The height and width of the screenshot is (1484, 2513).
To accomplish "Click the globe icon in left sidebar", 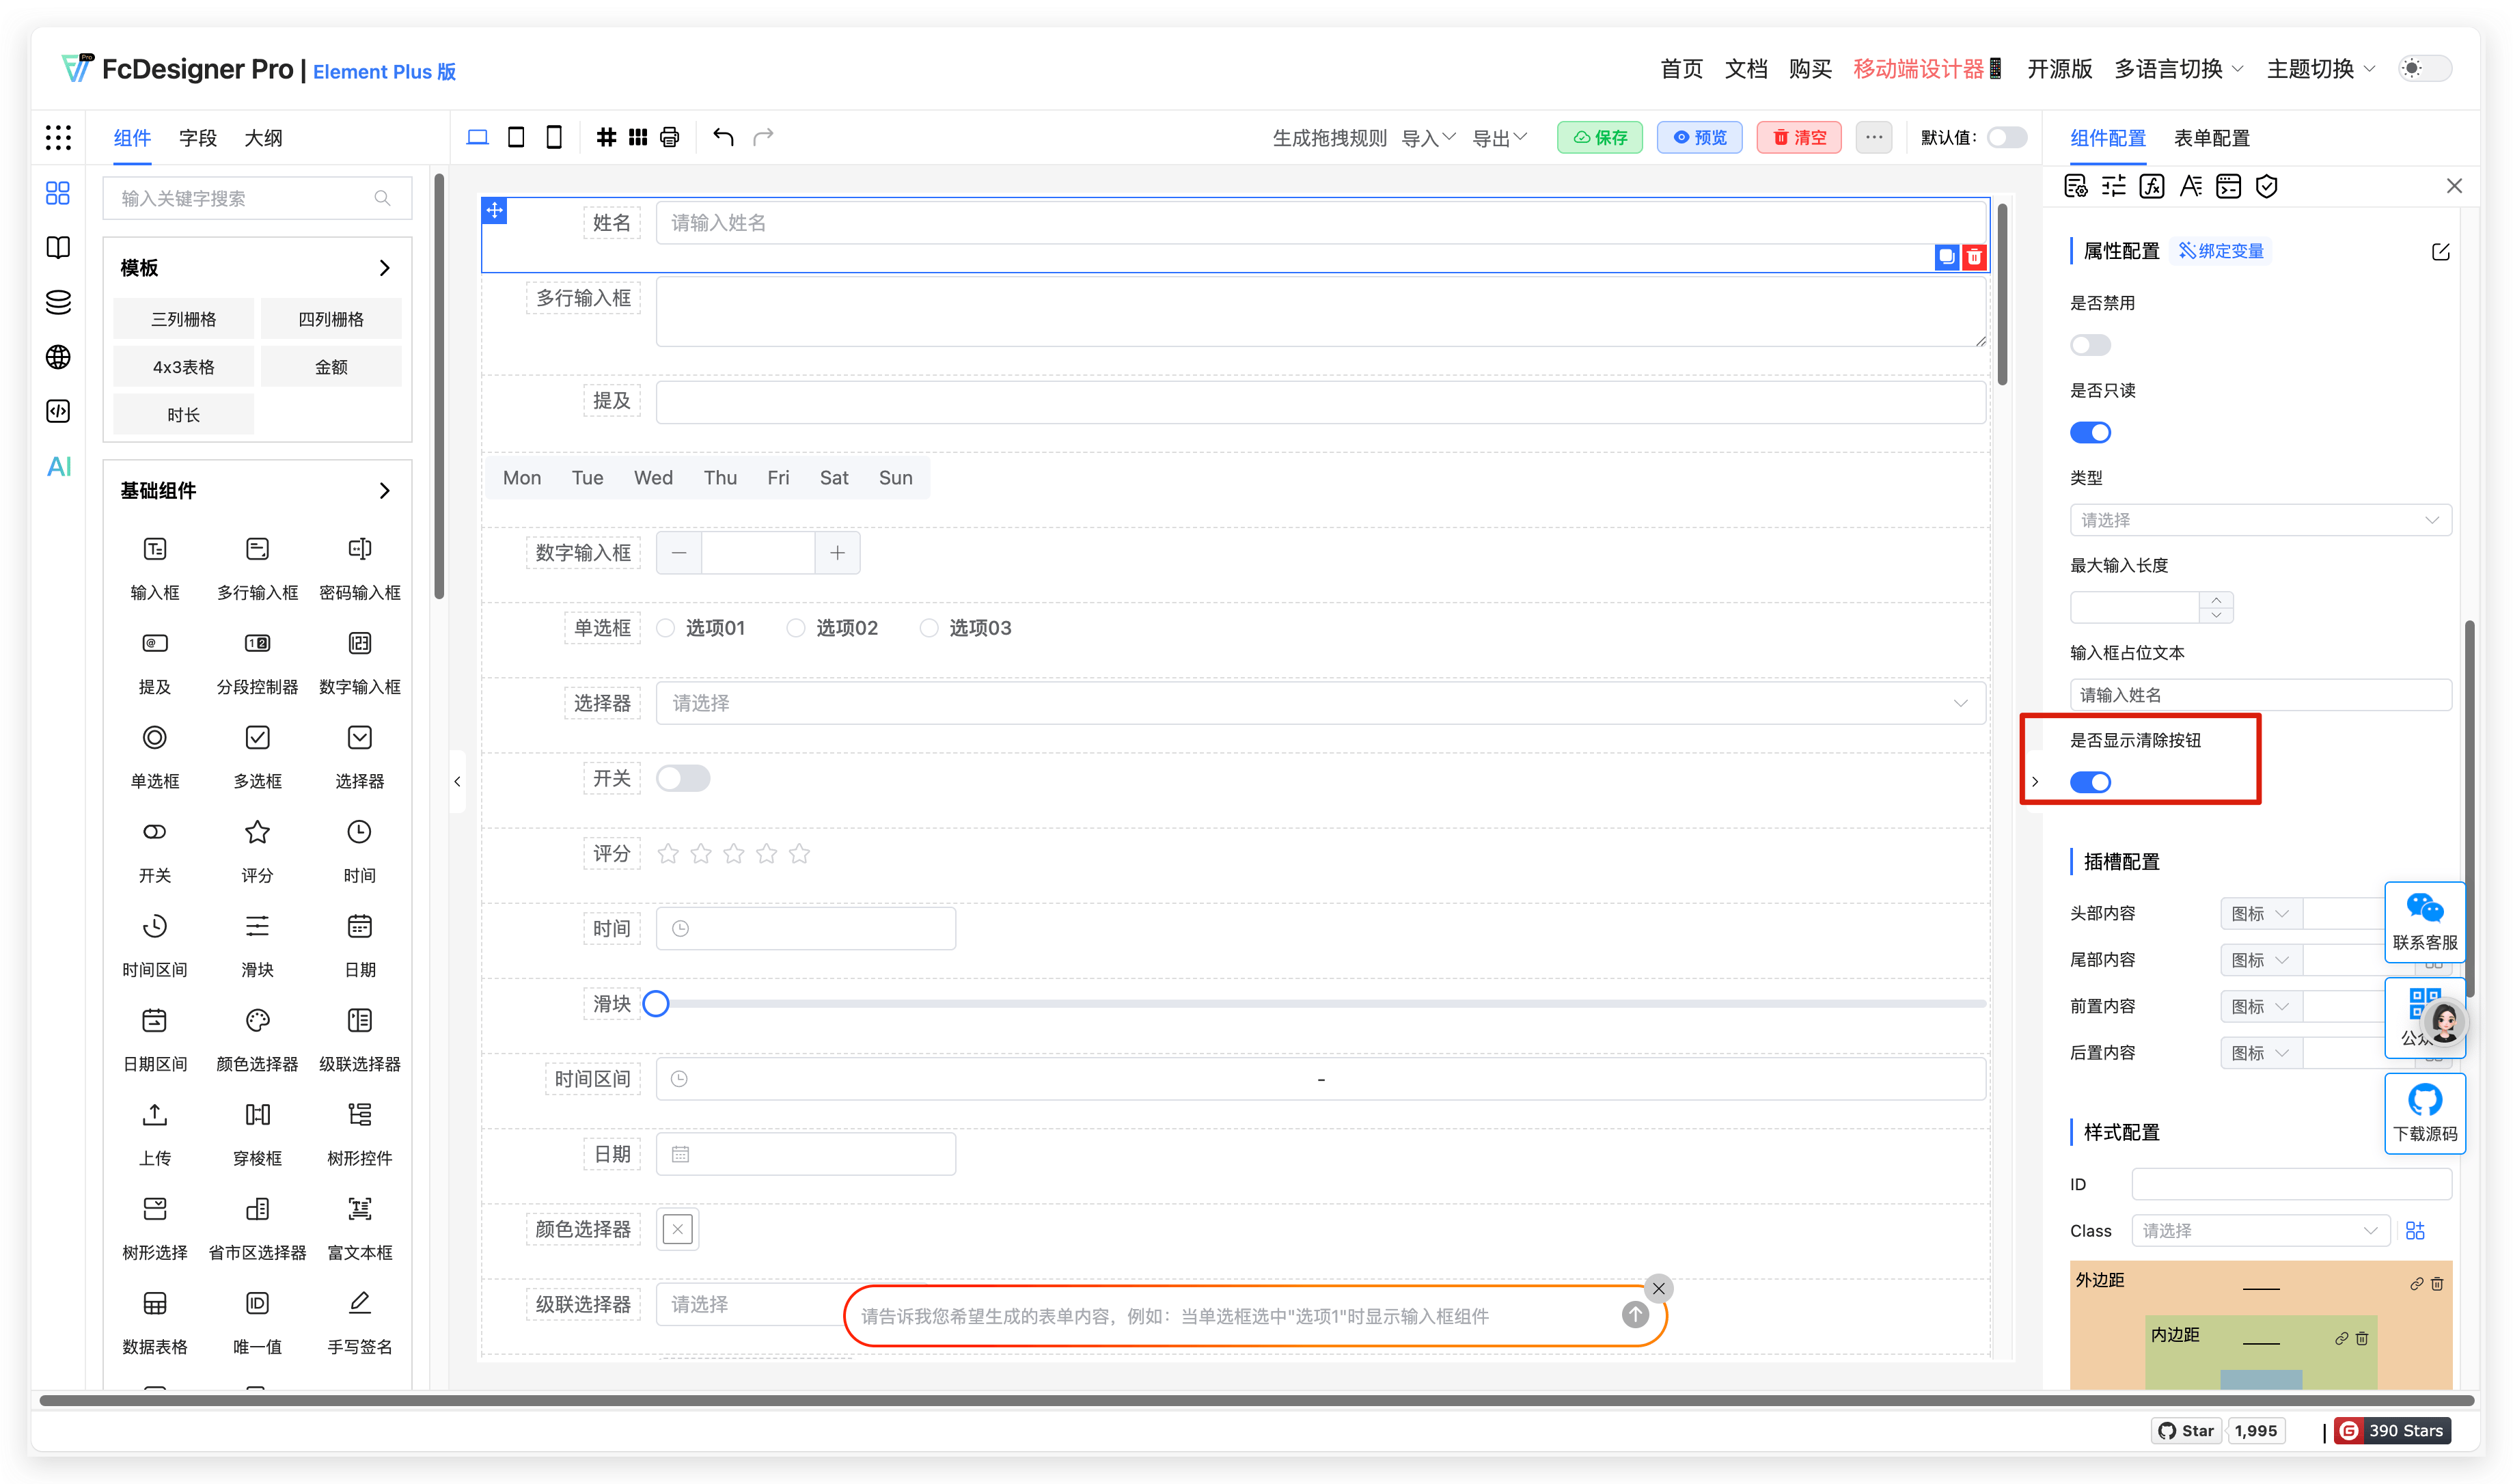I will click(x=59, y=357).
